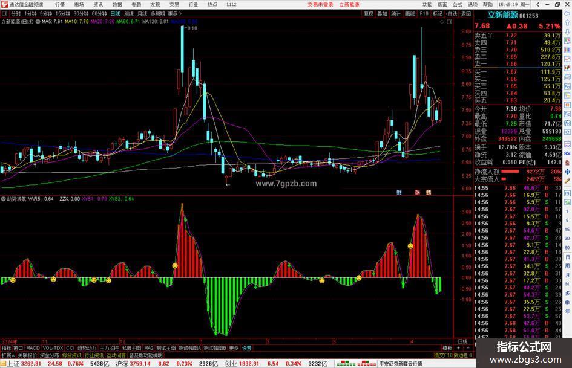Viewport: 572px width, 368px height.
Task: Switch to the 月线 period
Action: tap(142, 13)
